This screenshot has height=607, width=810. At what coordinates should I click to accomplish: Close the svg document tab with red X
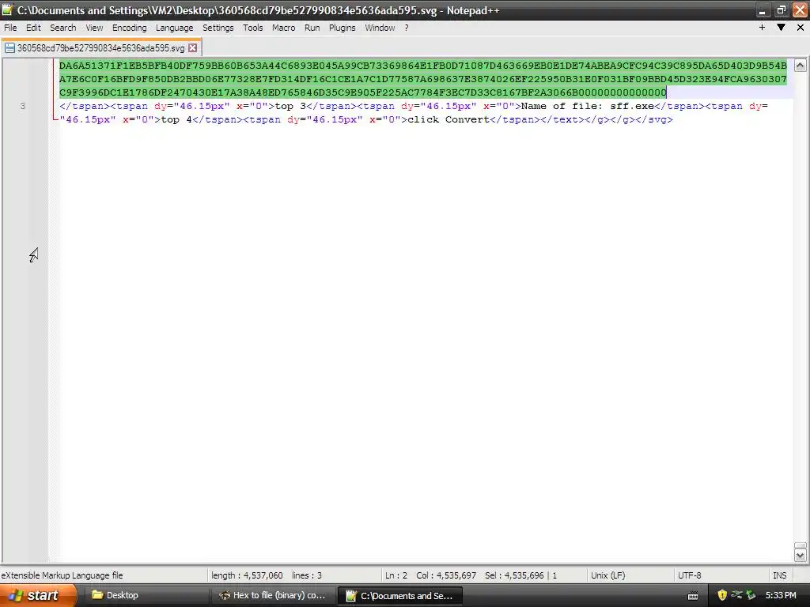pos(193,48)
